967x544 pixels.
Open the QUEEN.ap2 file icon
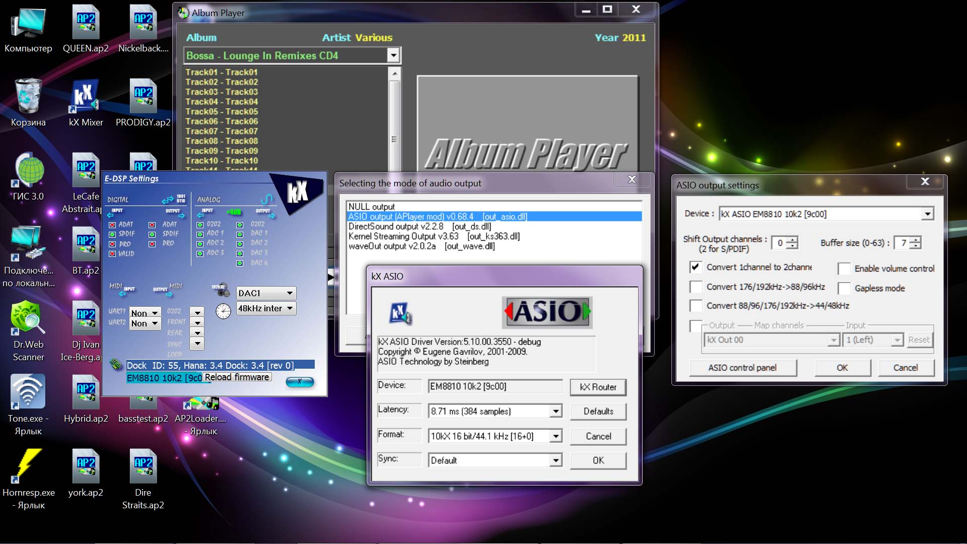coord(86,29)
